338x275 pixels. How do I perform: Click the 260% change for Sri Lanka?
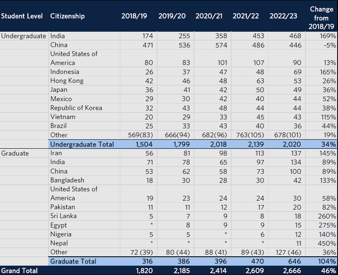(327, 216)
